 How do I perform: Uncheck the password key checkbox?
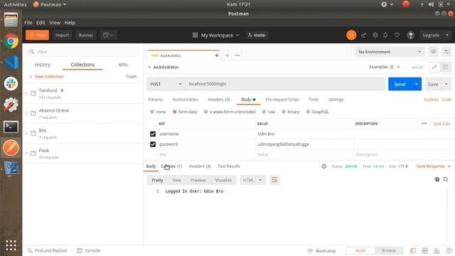(153, 144)
